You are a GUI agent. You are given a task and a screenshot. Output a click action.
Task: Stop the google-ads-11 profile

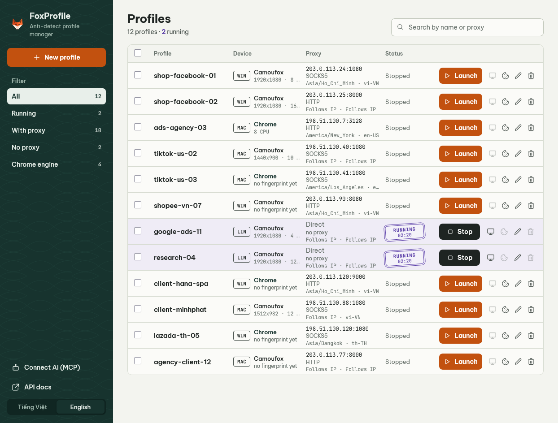pyautogui.click(x=459, y=232)
